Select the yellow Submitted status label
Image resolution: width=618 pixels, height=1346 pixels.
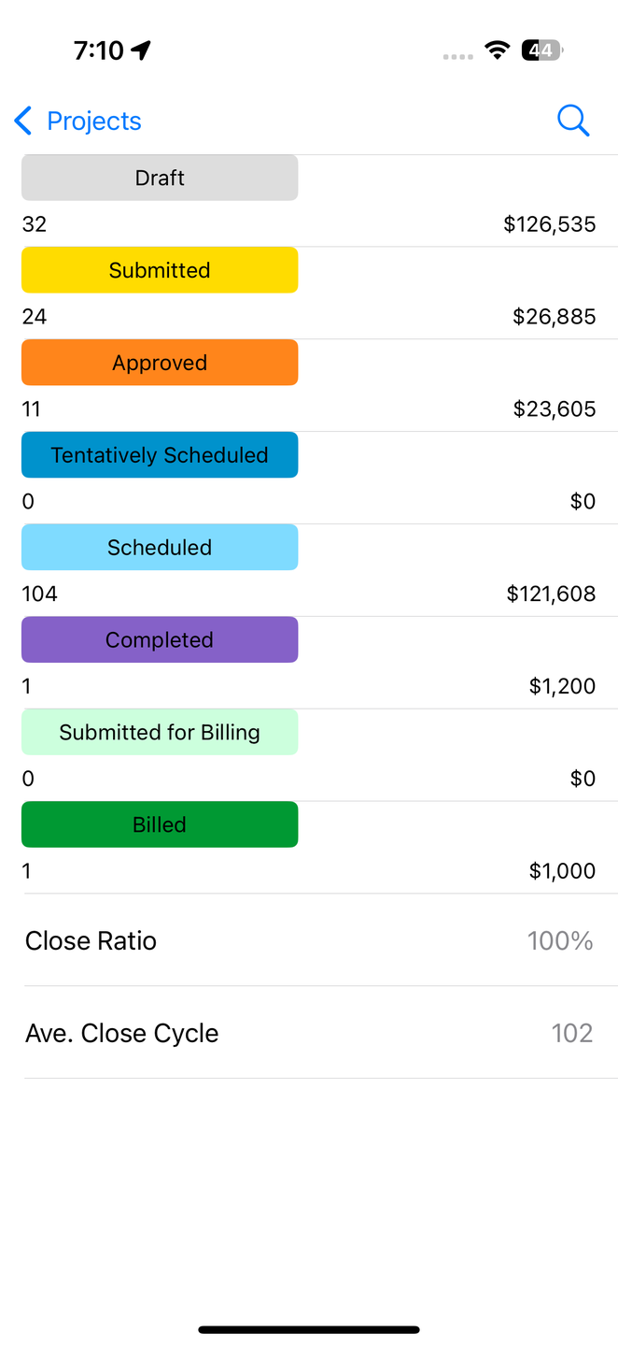point(160,270)
